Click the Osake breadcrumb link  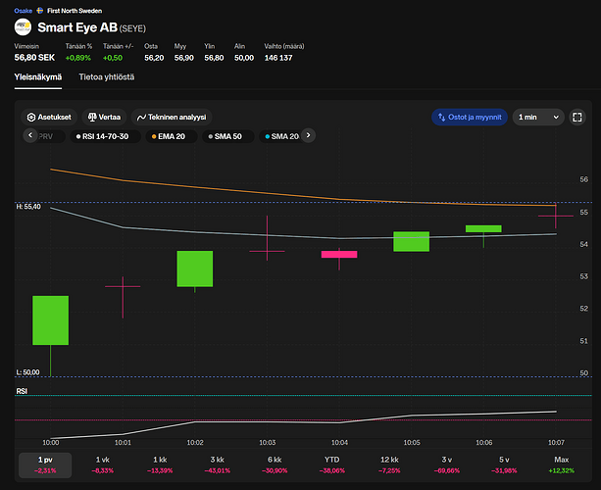pyautogui.click(x=23, y=11)
